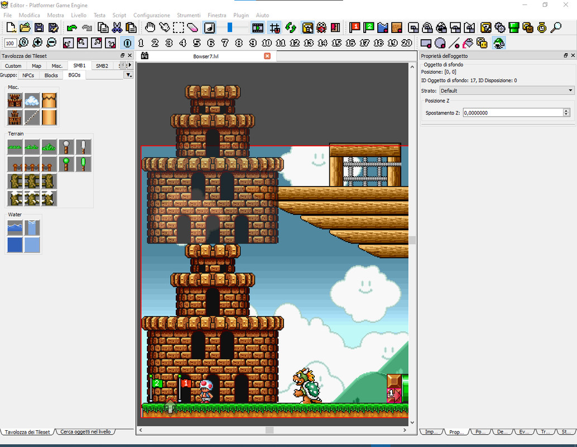This screenshot has height=447, width=577.
Task: Click the zoom percentage field showing 100
Action: [x=10, y=43]
